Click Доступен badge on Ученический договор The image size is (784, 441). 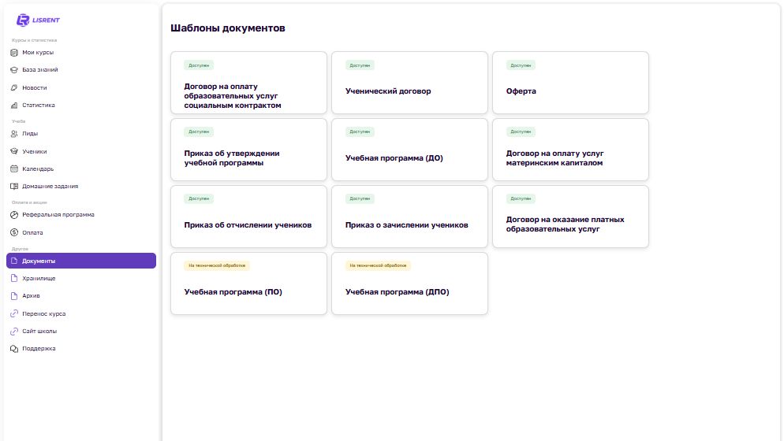coord(360,65)
